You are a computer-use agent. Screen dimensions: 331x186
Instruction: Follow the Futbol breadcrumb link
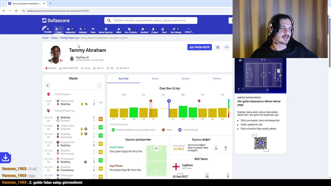click(x=45, y=38)
